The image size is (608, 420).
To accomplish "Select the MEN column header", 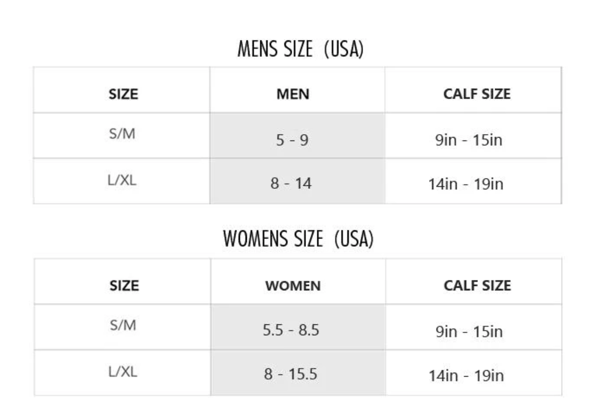I will coord(293,94).
